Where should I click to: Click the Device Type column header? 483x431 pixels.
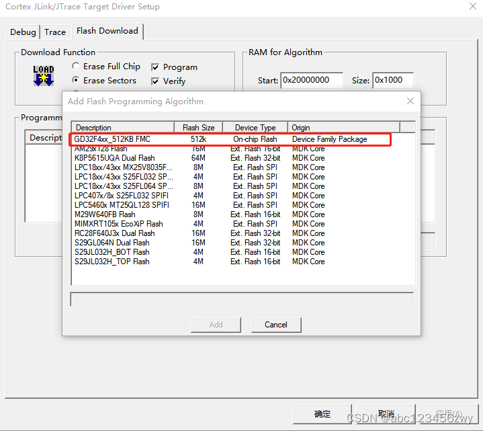point(255,127)
